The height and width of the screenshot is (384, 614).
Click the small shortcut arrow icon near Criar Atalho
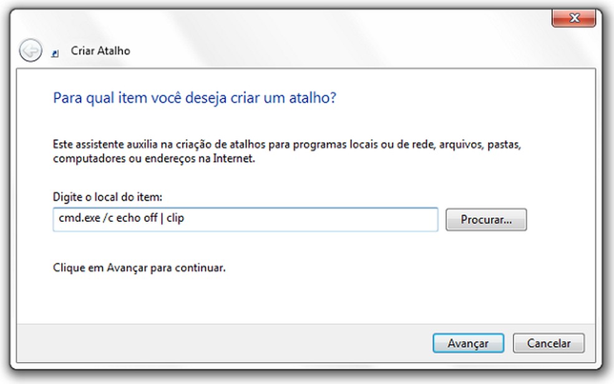tap(55, 51)
